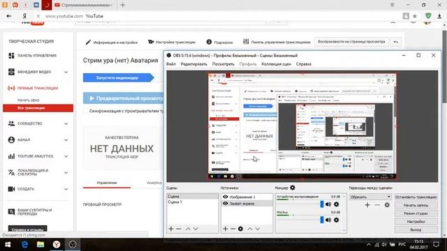Open source properties with the gear icon
The image size is (447, 251).
tap(240, 229)
